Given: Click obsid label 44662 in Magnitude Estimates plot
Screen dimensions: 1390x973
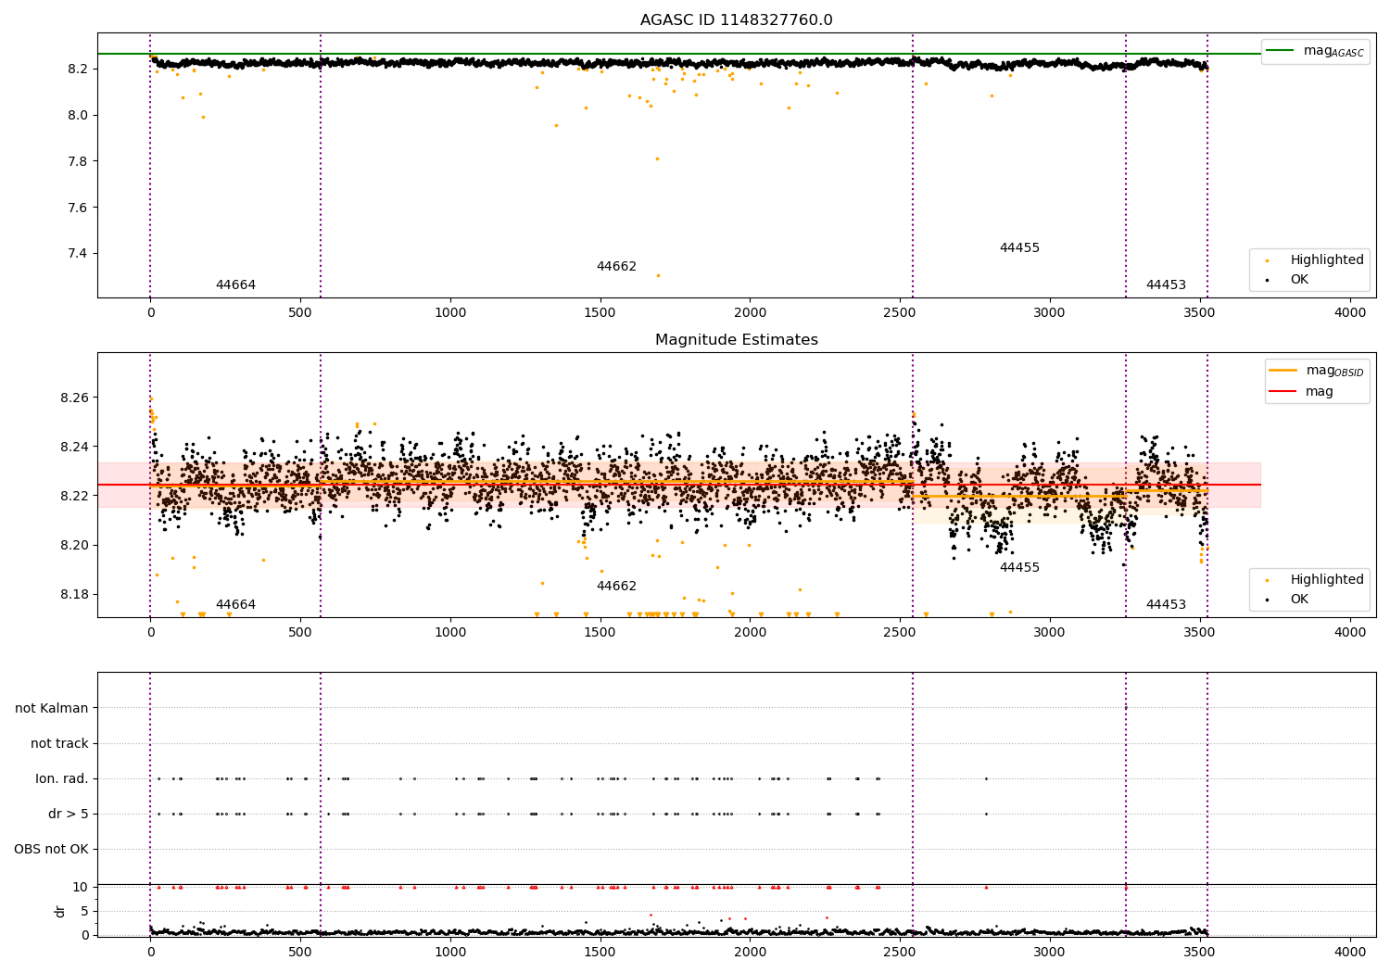Looking at the screenshot, I should pyautogui.click(x=616, y=587).
